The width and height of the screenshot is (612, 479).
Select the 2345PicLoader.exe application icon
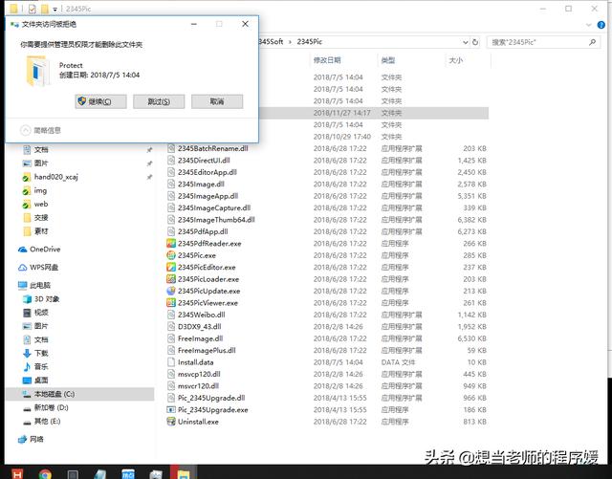tap(171, 279)
